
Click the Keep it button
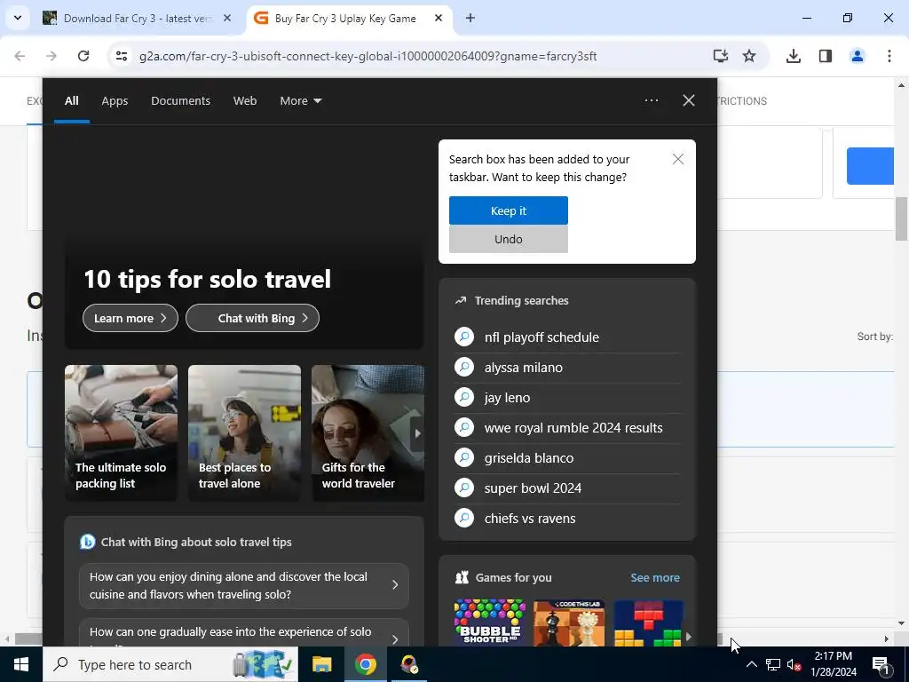(x=509, y=210)
